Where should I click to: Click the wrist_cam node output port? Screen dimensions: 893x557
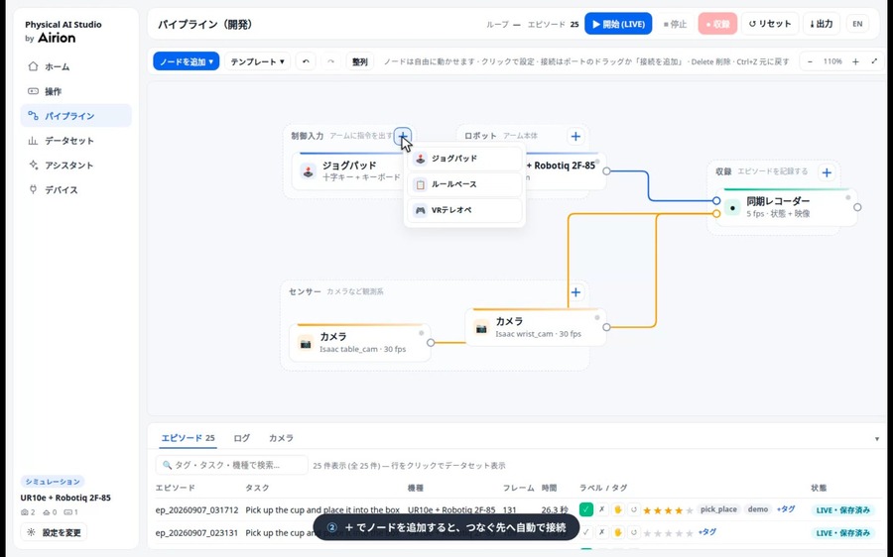pos(606,327)
